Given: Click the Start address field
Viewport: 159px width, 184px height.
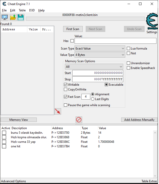Looking at the screenshot, I should pyautogui.click(x=98, y=73).
